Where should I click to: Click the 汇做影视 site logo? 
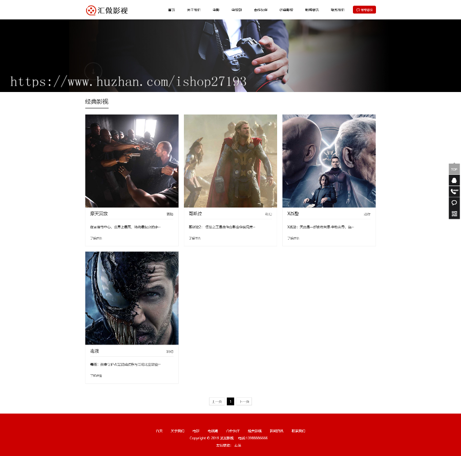(107, 10)
